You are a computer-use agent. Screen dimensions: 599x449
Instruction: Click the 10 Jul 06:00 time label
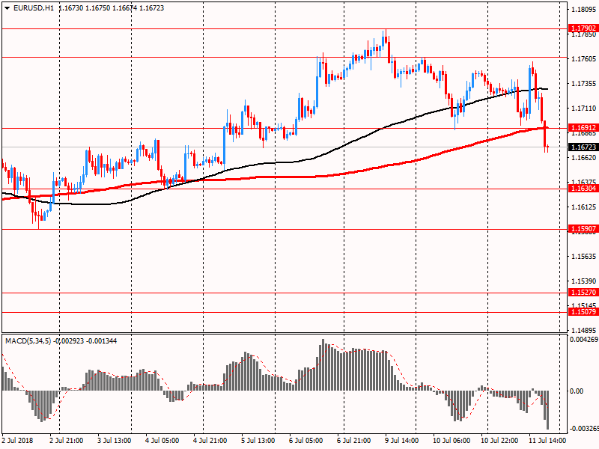[451, 441]
